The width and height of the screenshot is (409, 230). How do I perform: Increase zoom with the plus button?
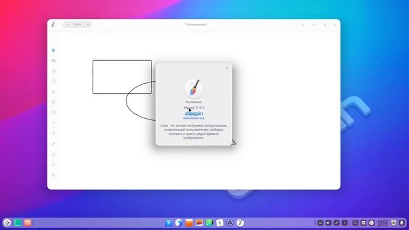(x=88, y=24)
